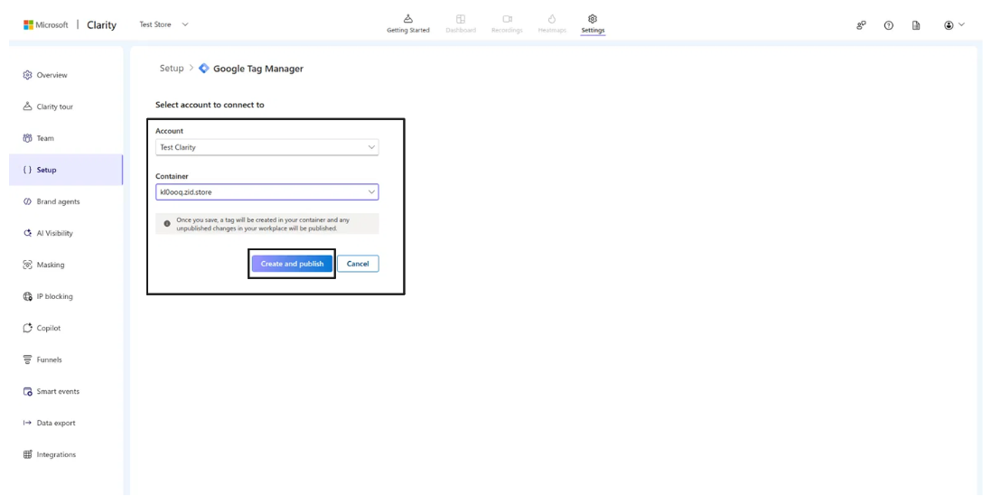Open the share/invite people icon top right
991x504 pixels.
(x=861, y=25)
